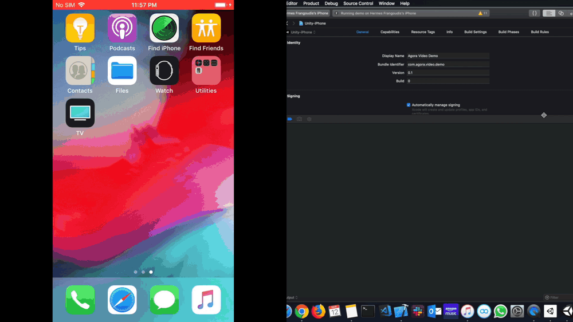
Task: Switch to the Build Rules tab
Action: (540, 32)
